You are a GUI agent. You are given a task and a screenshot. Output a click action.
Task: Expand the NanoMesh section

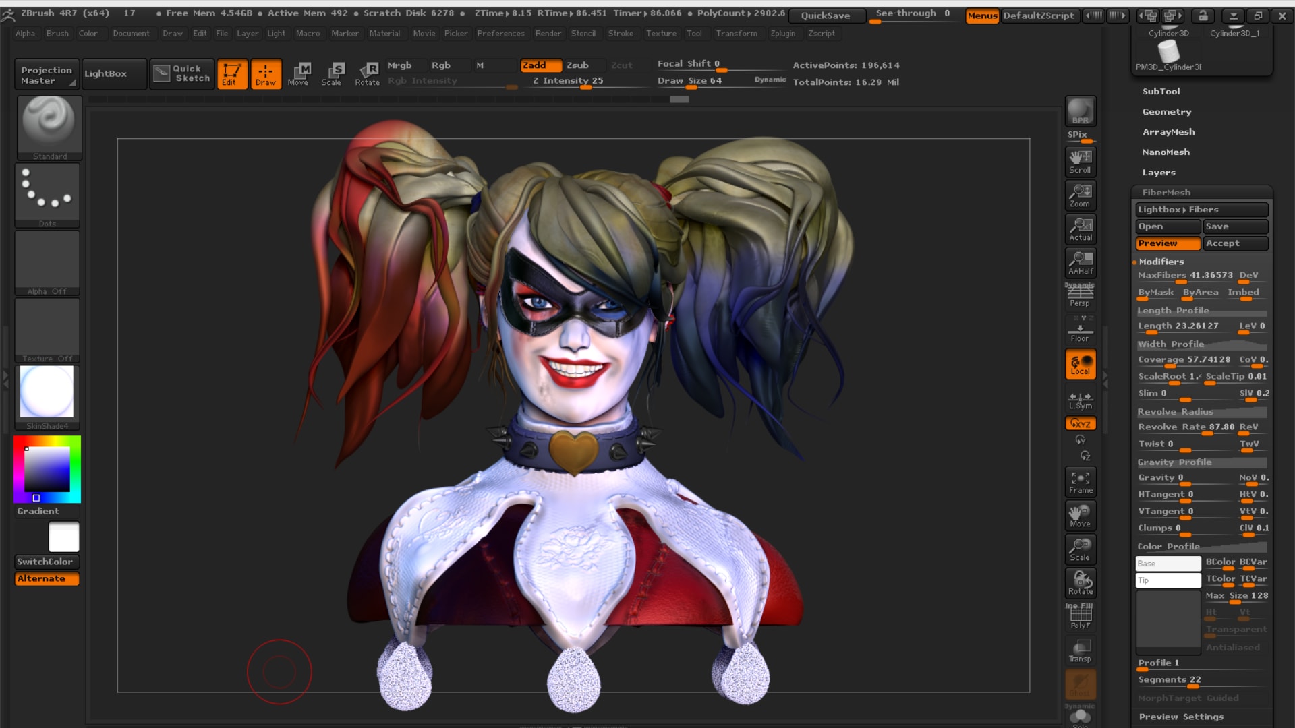1165,152
